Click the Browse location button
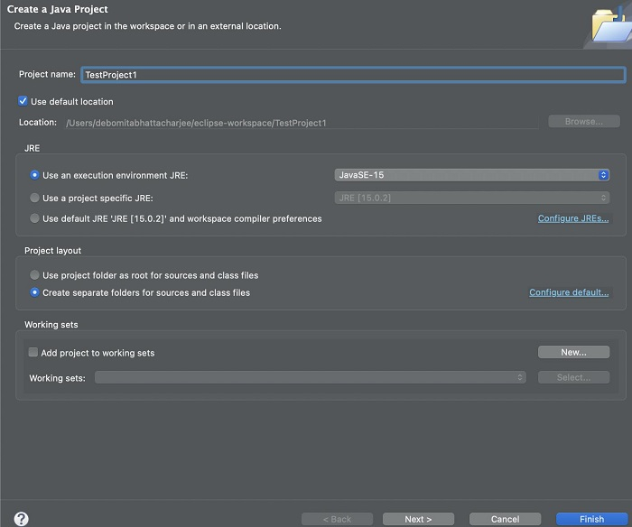 point(583,122)
